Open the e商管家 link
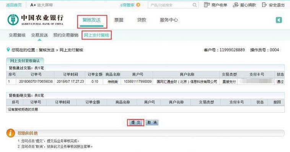The image size is (290, 152). click(127, 5)
